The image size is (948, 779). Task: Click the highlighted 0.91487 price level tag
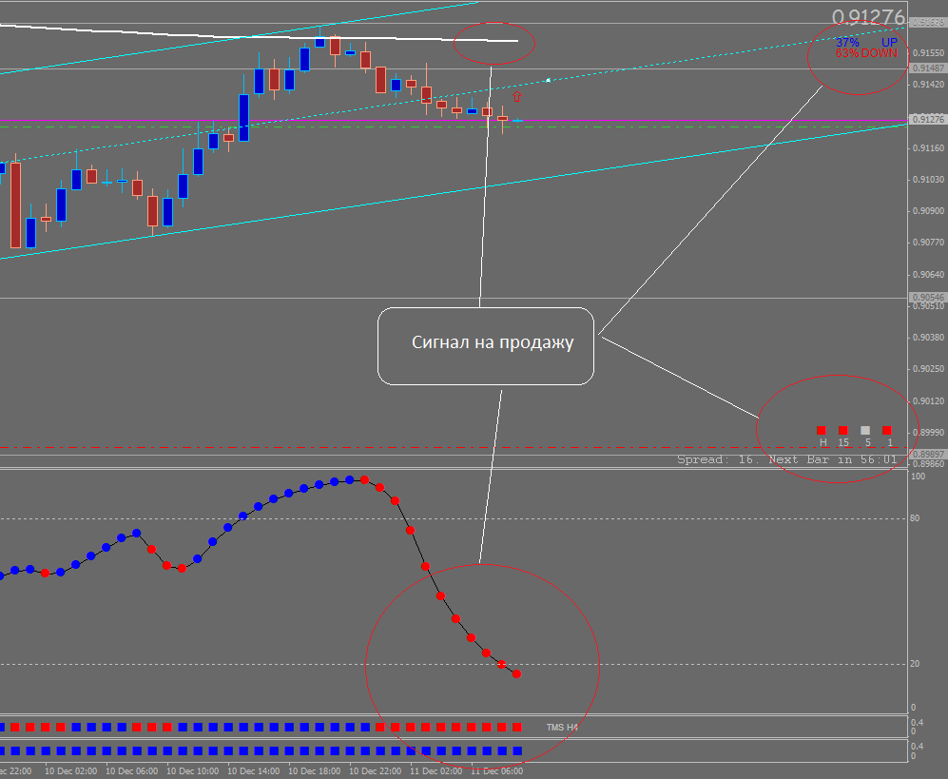pyautogui.click(x=928, y=68)
